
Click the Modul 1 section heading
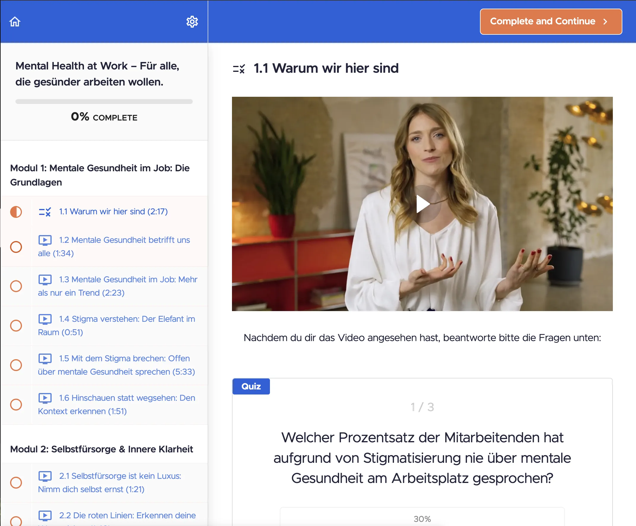coord(100,175)
